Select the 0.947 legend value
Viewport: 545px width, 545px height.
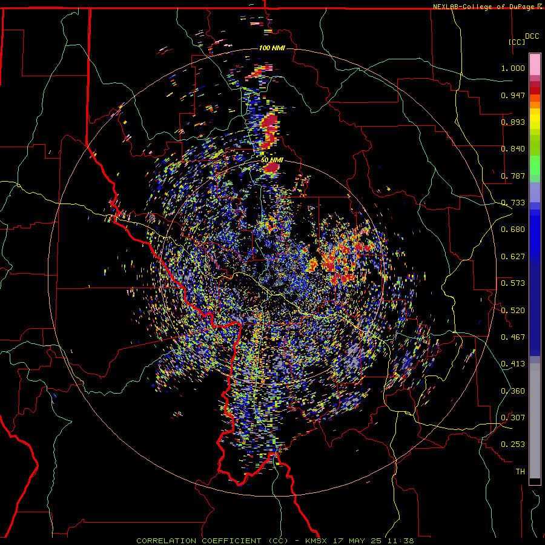click(x=513, y=95)
